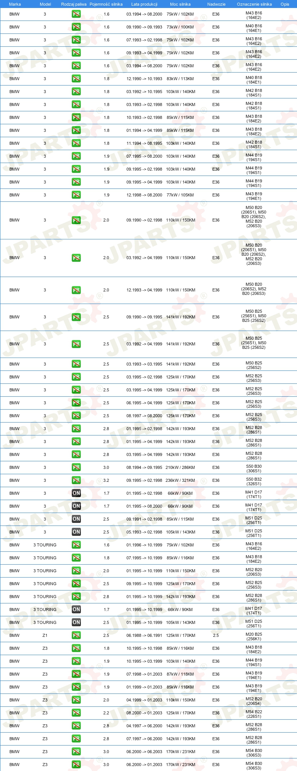Click the 87kW / 118KM power cell

pos(180,674)
